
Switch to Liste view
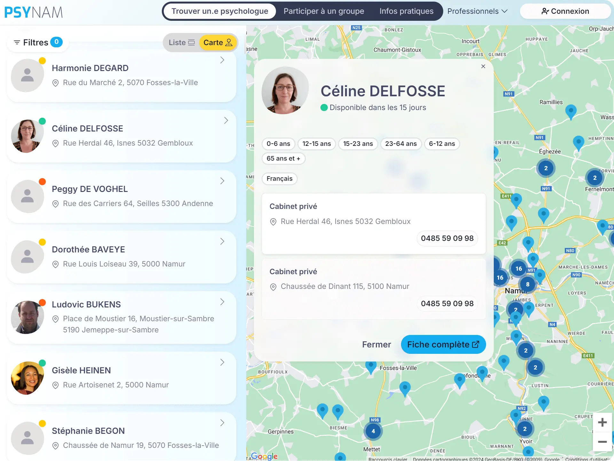point(181,43)
